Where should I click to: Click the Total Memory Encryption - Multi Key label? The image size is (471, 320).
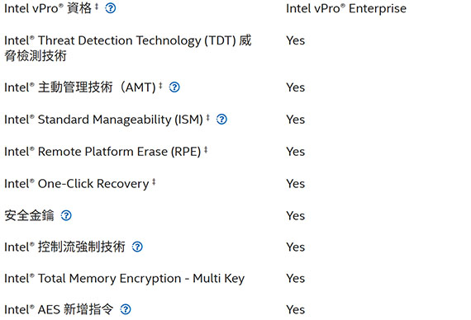124,278
